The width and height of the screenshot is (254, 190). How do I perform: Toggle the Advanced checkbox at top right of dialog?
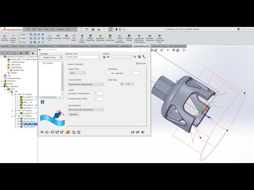point(137,63)
